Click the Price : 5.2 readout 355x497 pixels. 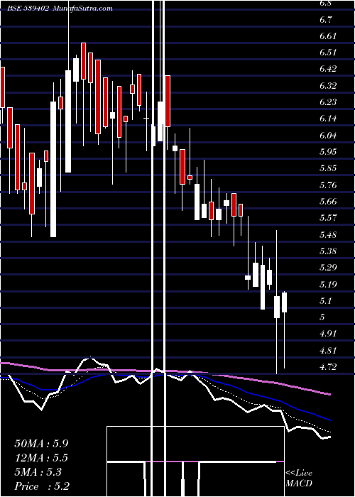tap(42, 486)
